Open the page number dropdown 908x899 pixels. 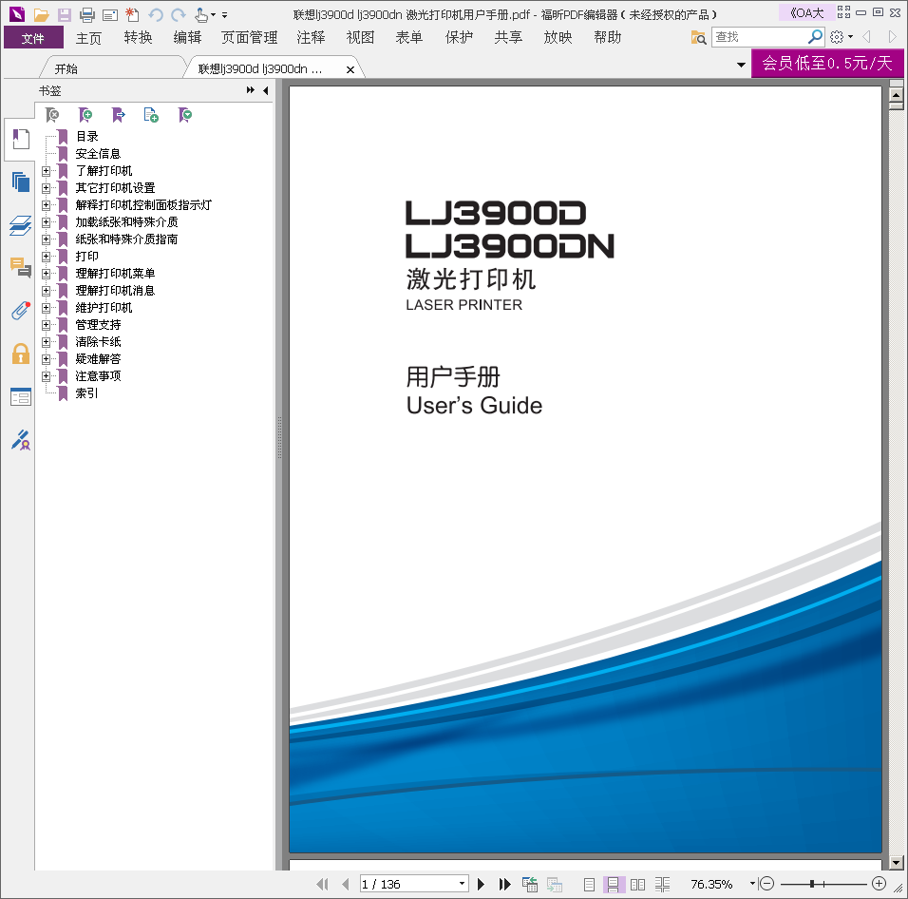point(462,884)
